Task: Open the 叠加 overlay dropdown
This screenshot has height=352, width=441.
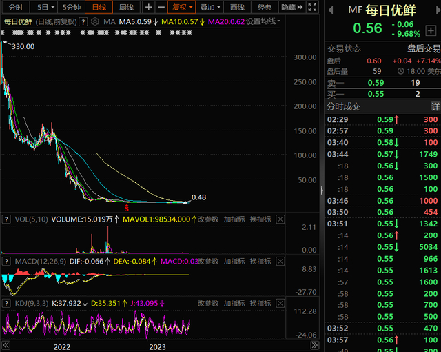Action: click(209, 7)
